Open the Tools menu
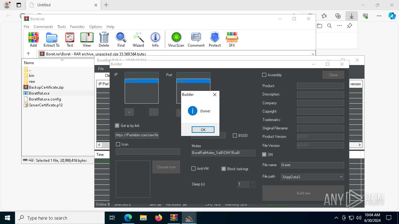 click(x=61, y=27)
